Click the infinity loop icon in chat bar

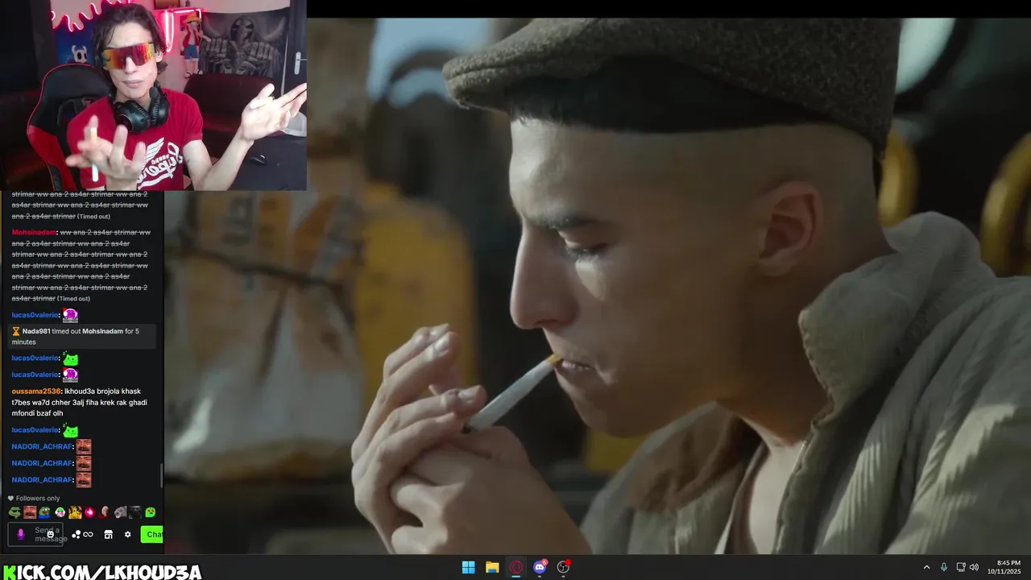click(88, 534)
